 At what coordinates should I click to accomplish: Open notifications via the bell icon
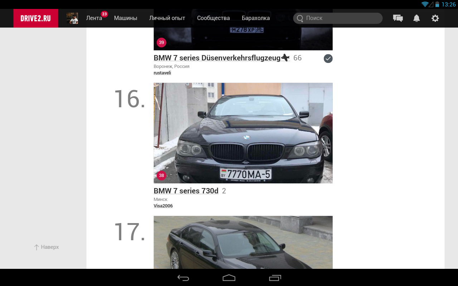(x=416, y=18)
